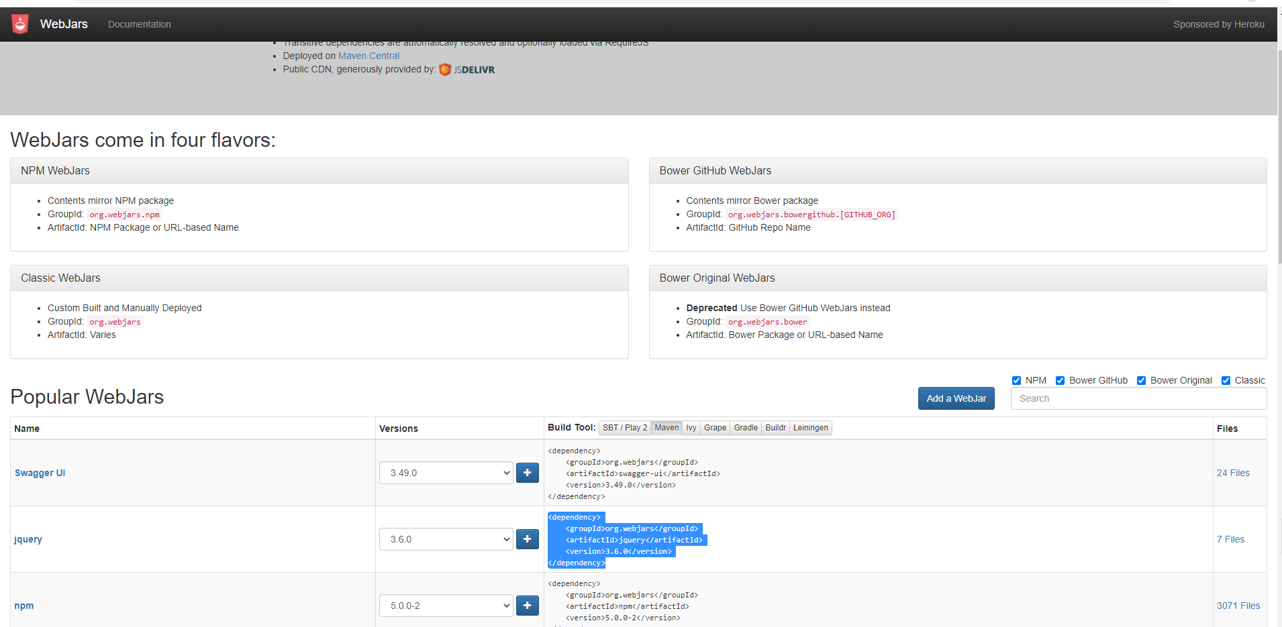This screenshot has width=1282, height=627.
Task: Select Buildr build tool
Action: tap(775, 428)
